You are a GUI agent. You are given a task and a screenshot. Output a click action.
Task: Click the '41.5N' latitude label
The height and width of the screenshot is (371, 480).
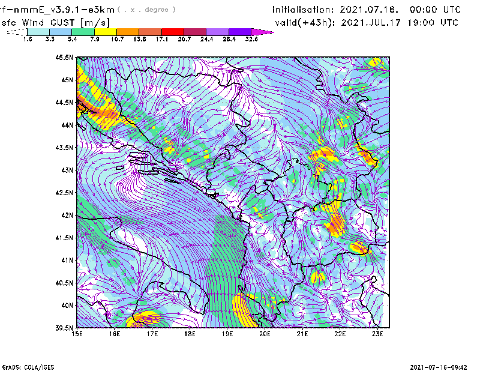tap(64, 238)
